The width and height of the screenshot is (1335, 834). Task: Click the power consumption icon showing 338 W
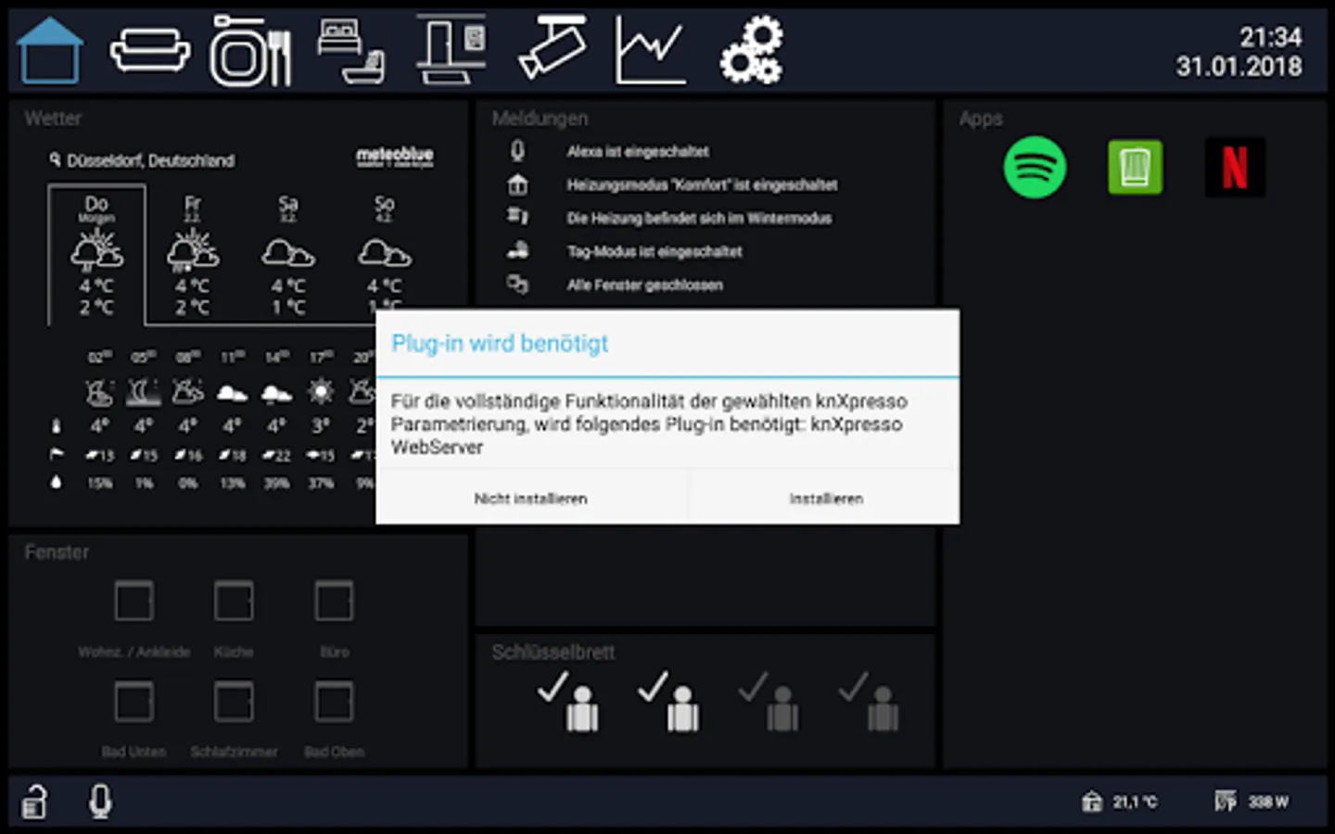tap(1226, 802)
